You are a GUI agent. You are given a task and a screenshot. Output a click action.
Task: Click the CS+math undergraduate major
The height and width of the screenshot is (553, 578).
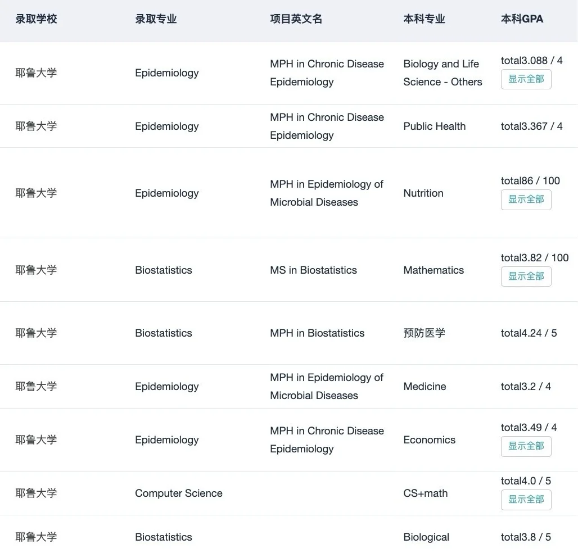(426, 493)
